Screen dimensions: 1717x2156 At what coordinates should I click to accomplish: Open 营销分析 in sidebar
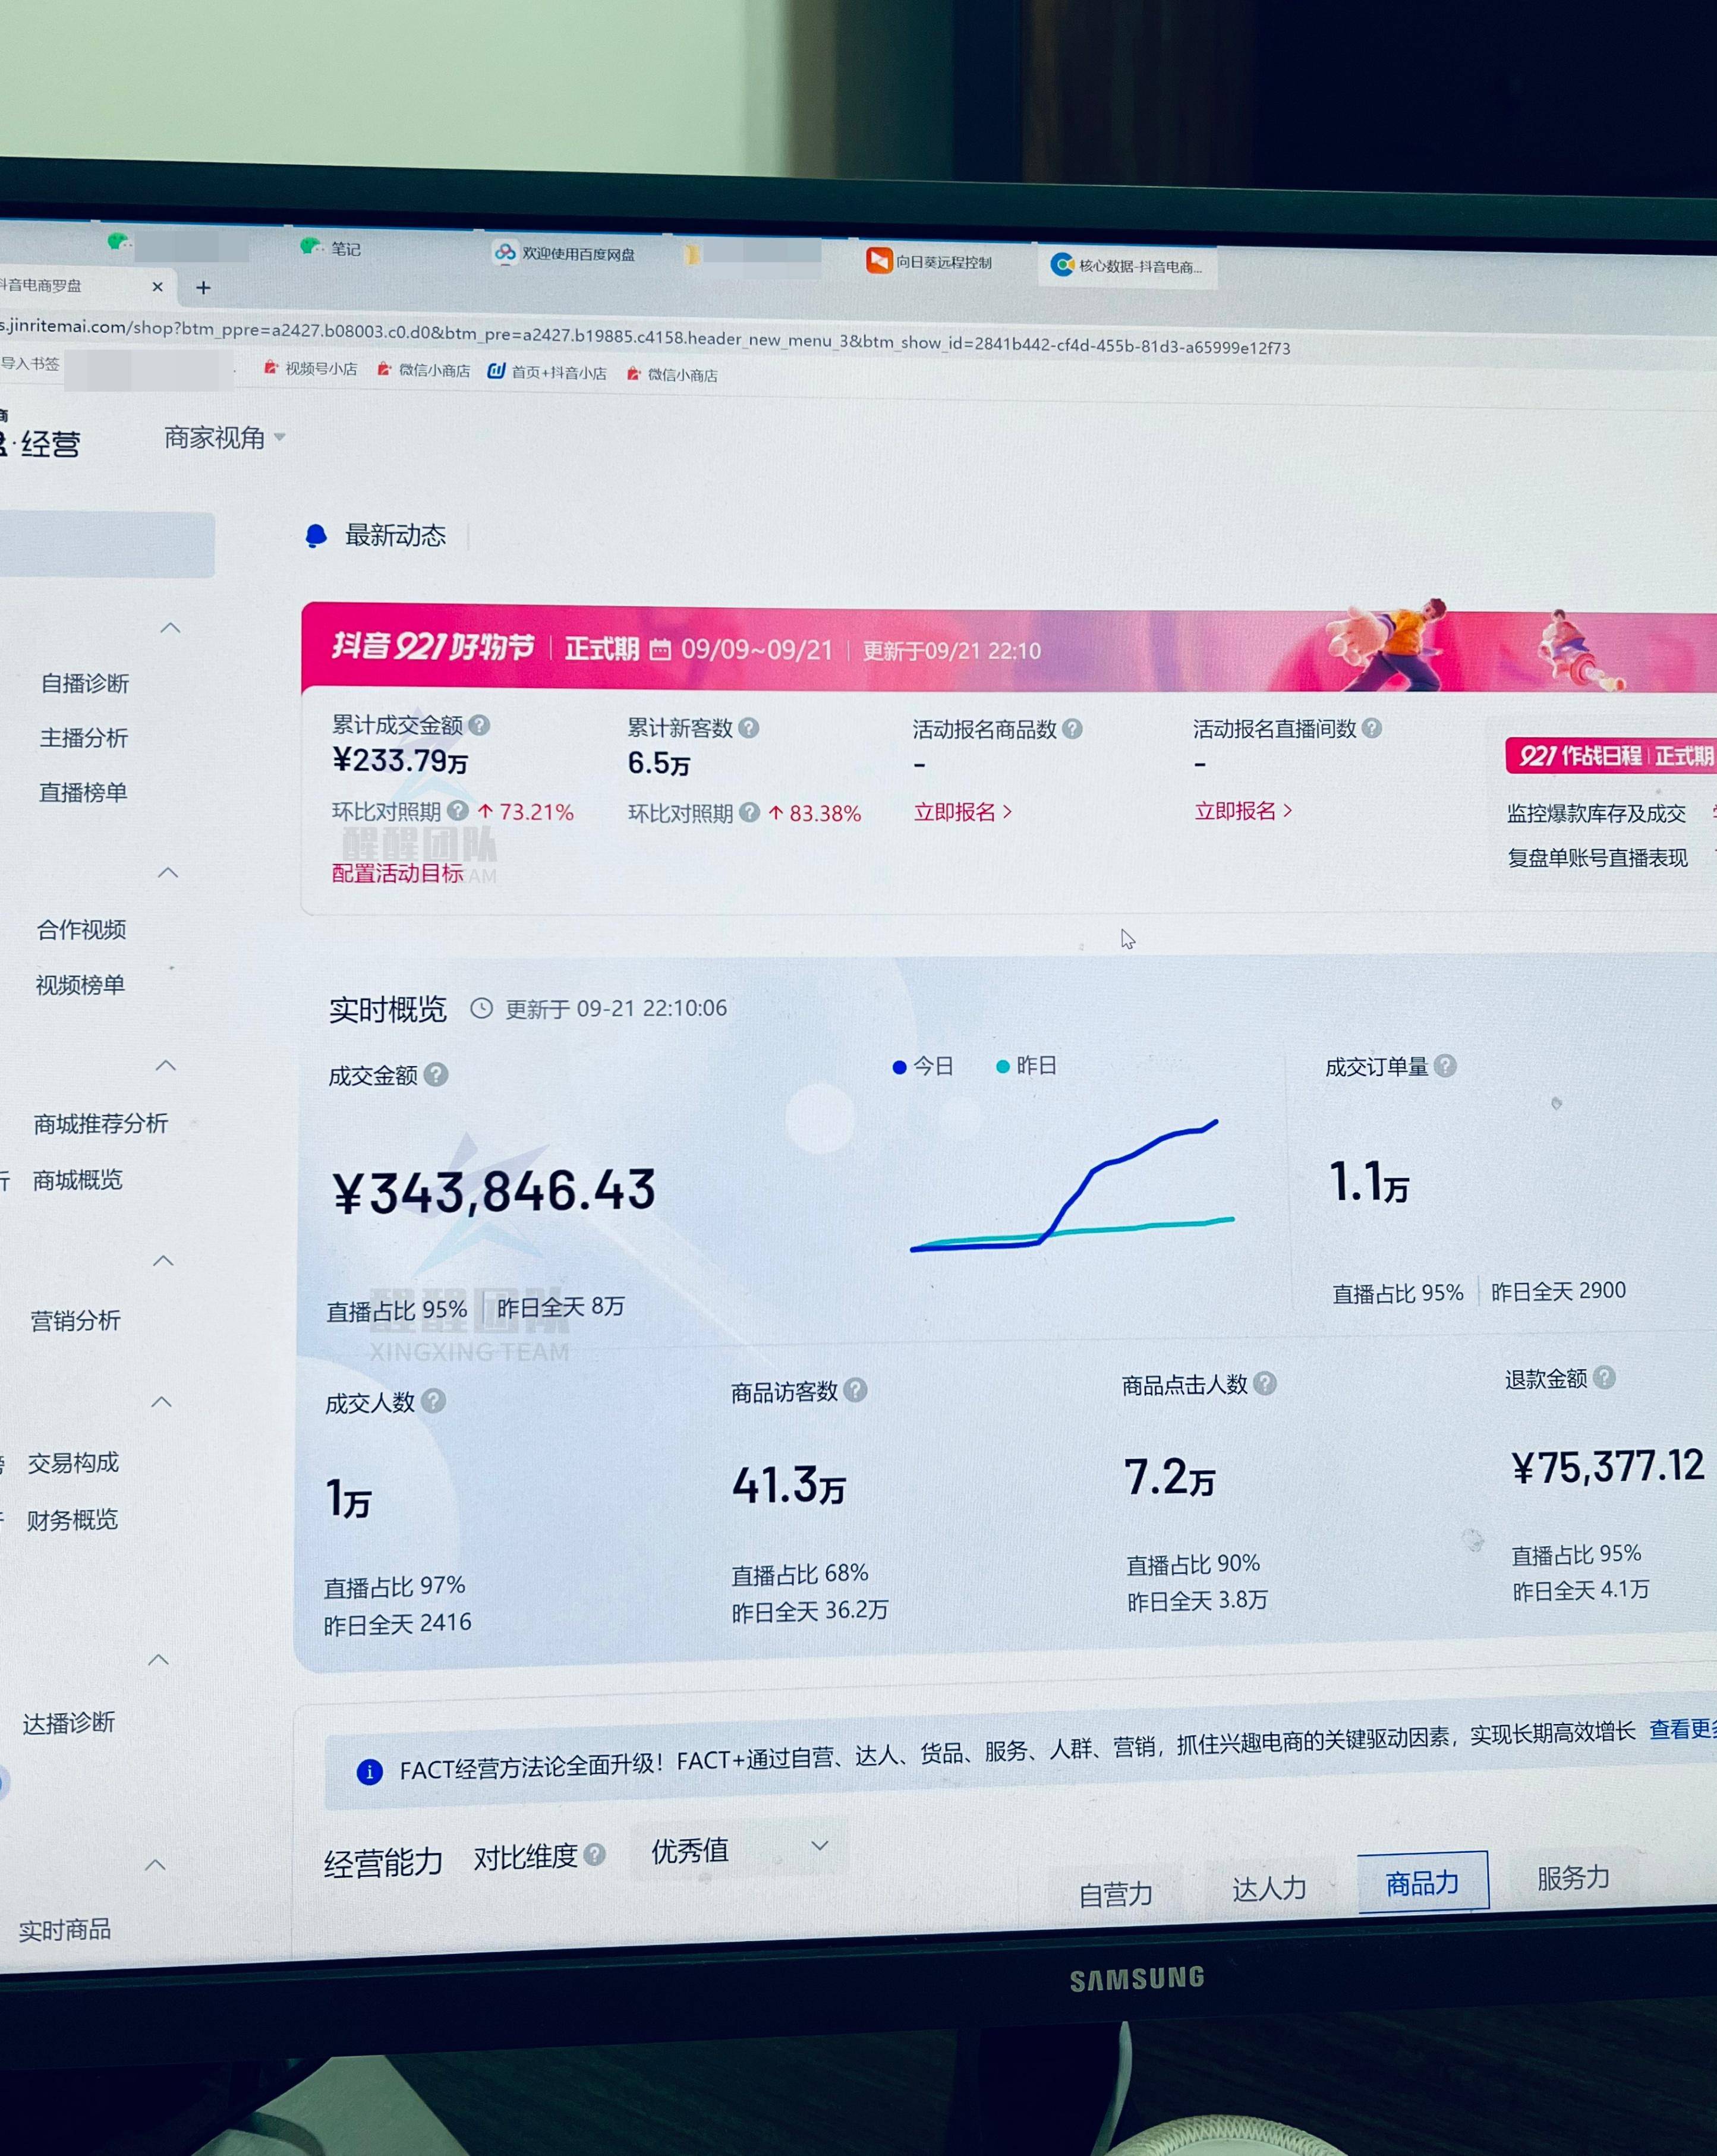click(x=75, y=1320)
